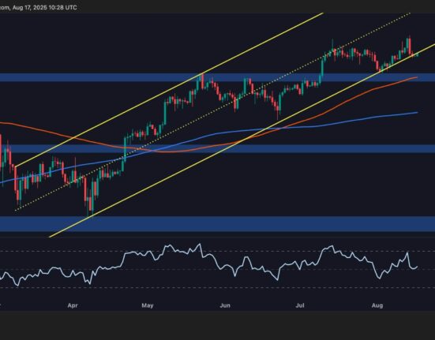Select the upper solid yellow channel line
The height and width of the screenshot is (340, 435).
(x=169, y=90)
